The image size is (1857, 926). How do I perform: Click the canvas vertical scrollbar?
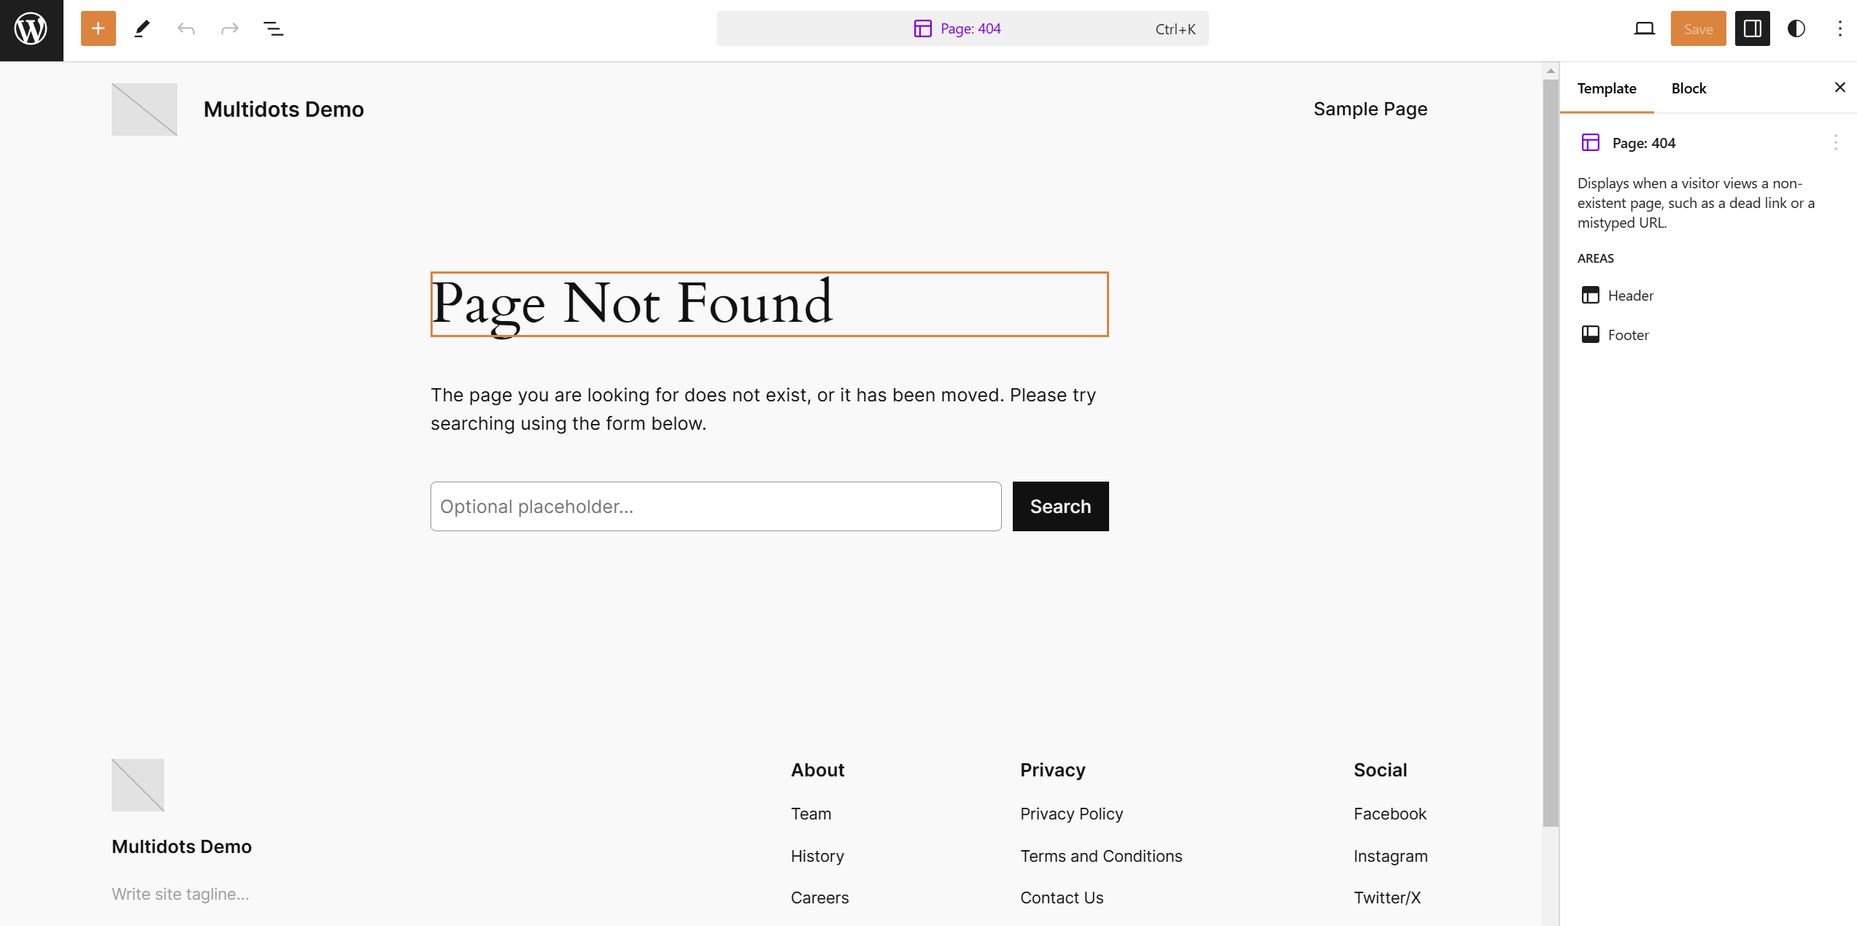coord(1551,452)
